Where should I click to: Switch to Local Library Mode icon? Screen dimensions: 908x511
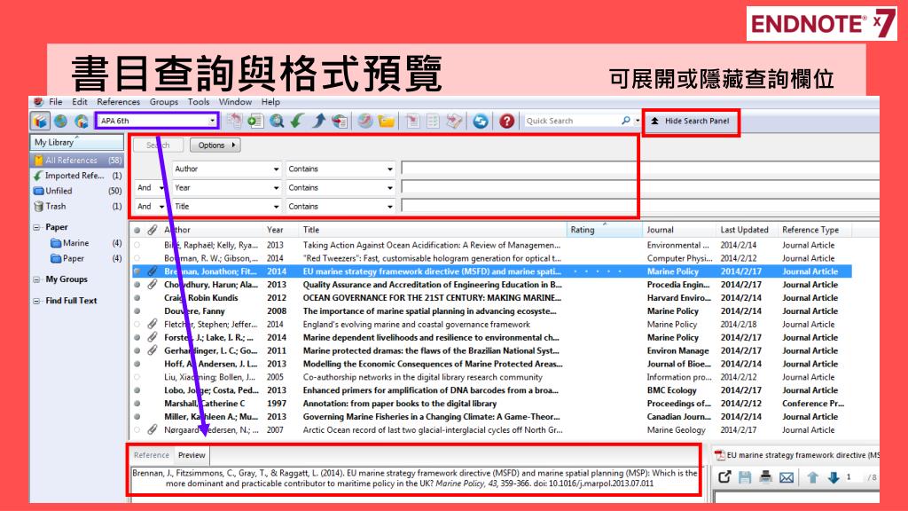click(40, 121)
